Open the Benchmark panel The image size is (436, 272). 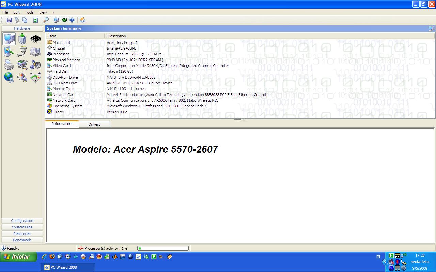[22, 240]
